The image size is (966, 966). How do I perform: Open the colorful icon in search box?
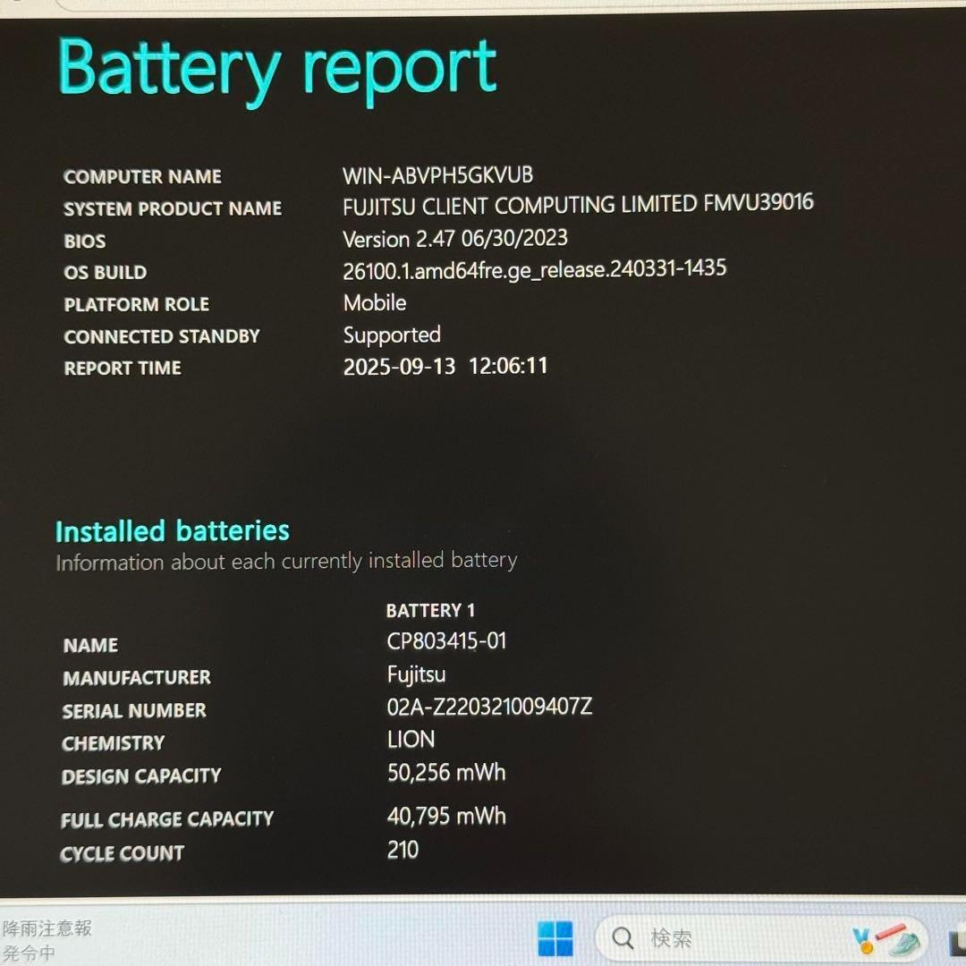coord(887,939)
